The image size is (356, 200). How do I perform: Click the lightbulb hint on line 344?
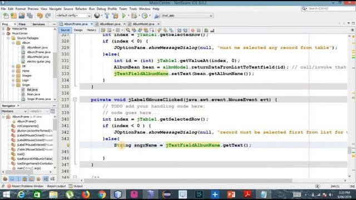tap(68, 145)
